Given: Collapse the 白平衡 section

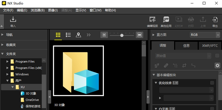Looking at the screenshot, I should click(156, 109).
